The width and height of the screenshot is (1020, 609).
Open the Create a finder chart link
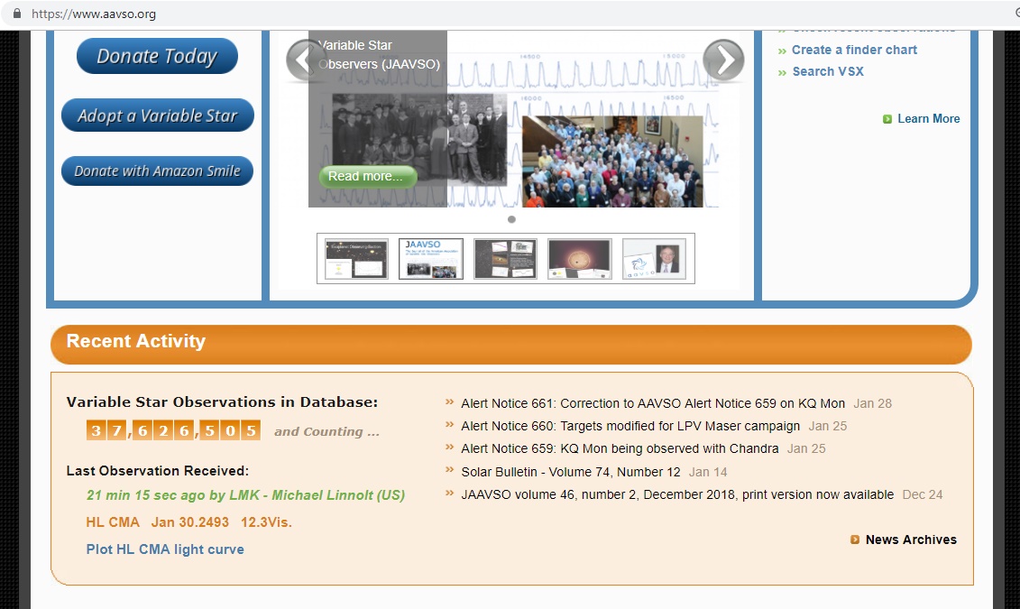pyautogui.click(x=854, y=50)
